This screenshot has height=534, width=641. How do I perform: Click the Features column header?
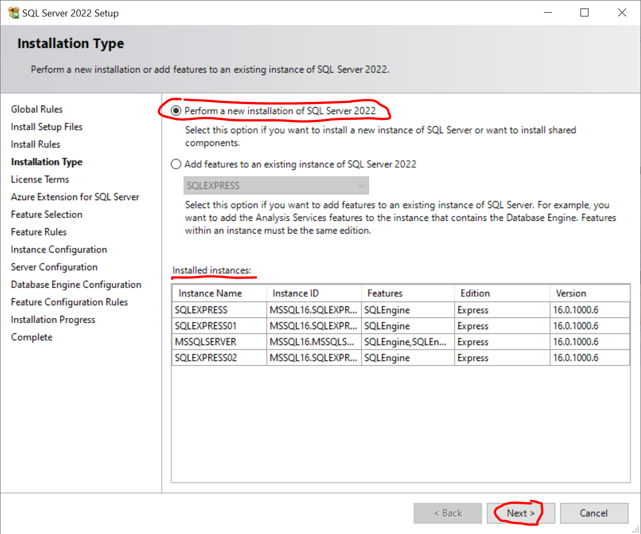408,293
